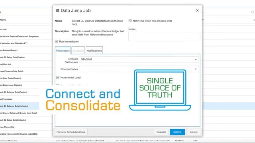
Task: Select the GL Balance Data(Netsuite) row
Action: pos(20,106)
